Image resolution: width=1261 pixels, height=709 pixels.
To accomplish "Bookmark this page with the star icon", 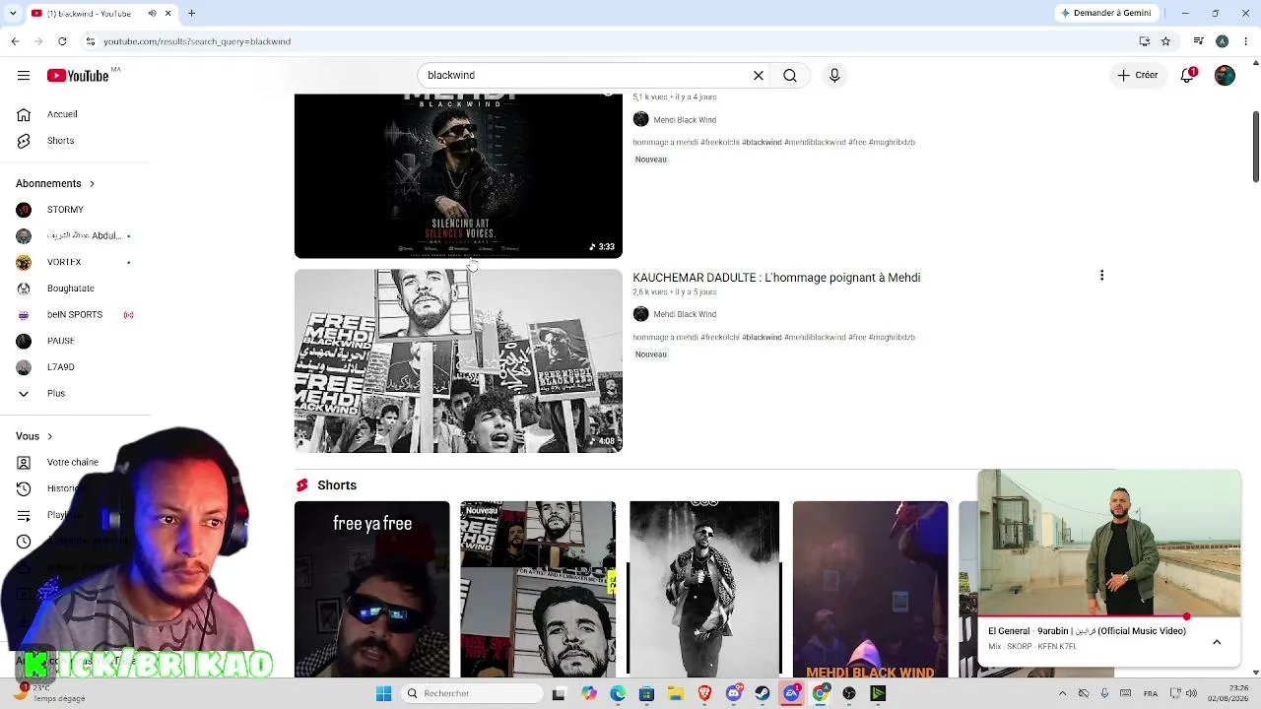I will click(x=1165, y=41).
